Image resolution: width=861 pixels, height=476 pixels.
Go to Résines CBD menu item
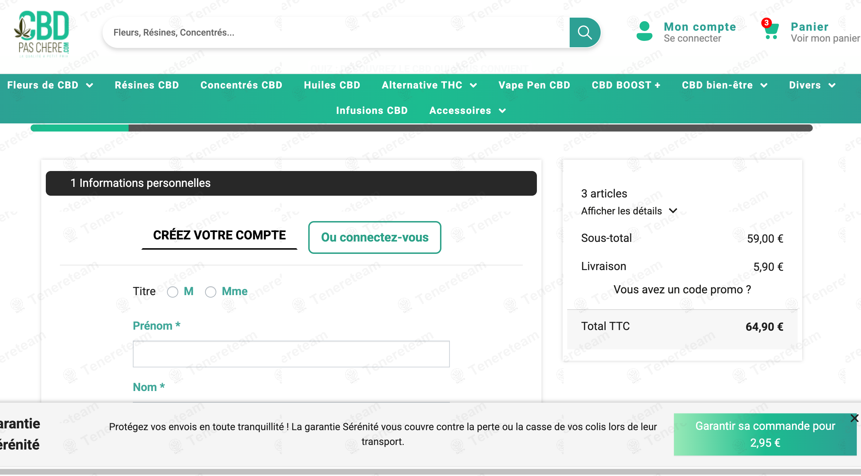(x=147, y=85)
